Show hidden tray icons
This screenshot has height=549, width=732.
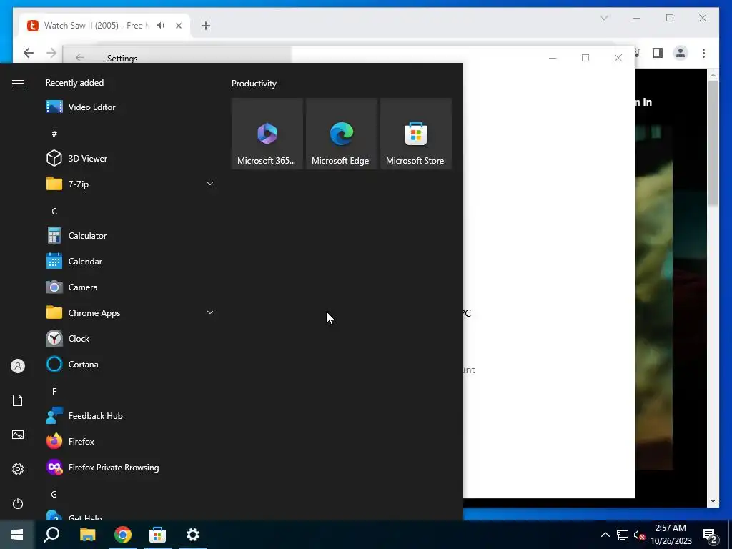tap(605, 535)
